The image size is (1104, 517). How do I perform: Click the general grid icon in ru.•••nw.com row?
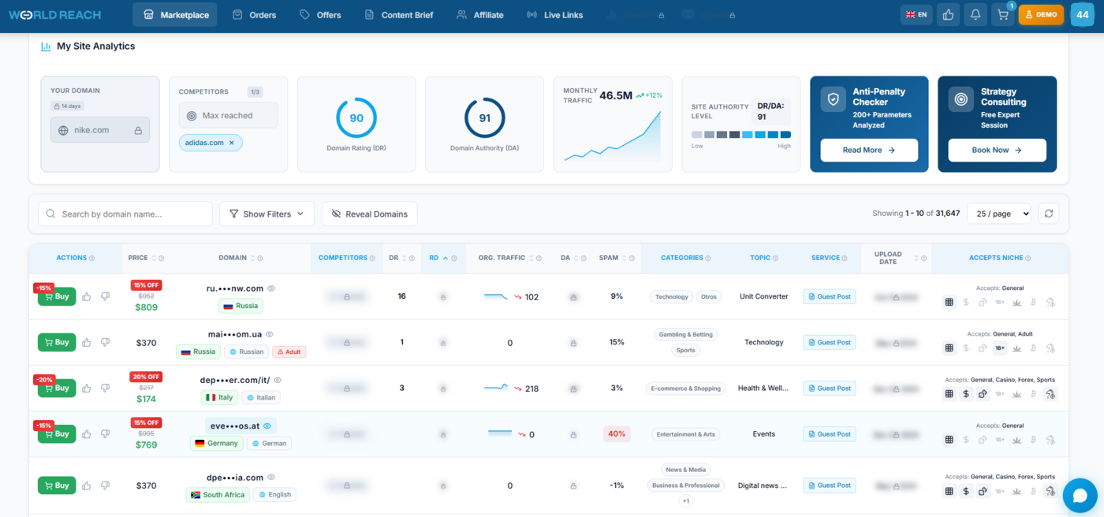(x=949, y=302)
